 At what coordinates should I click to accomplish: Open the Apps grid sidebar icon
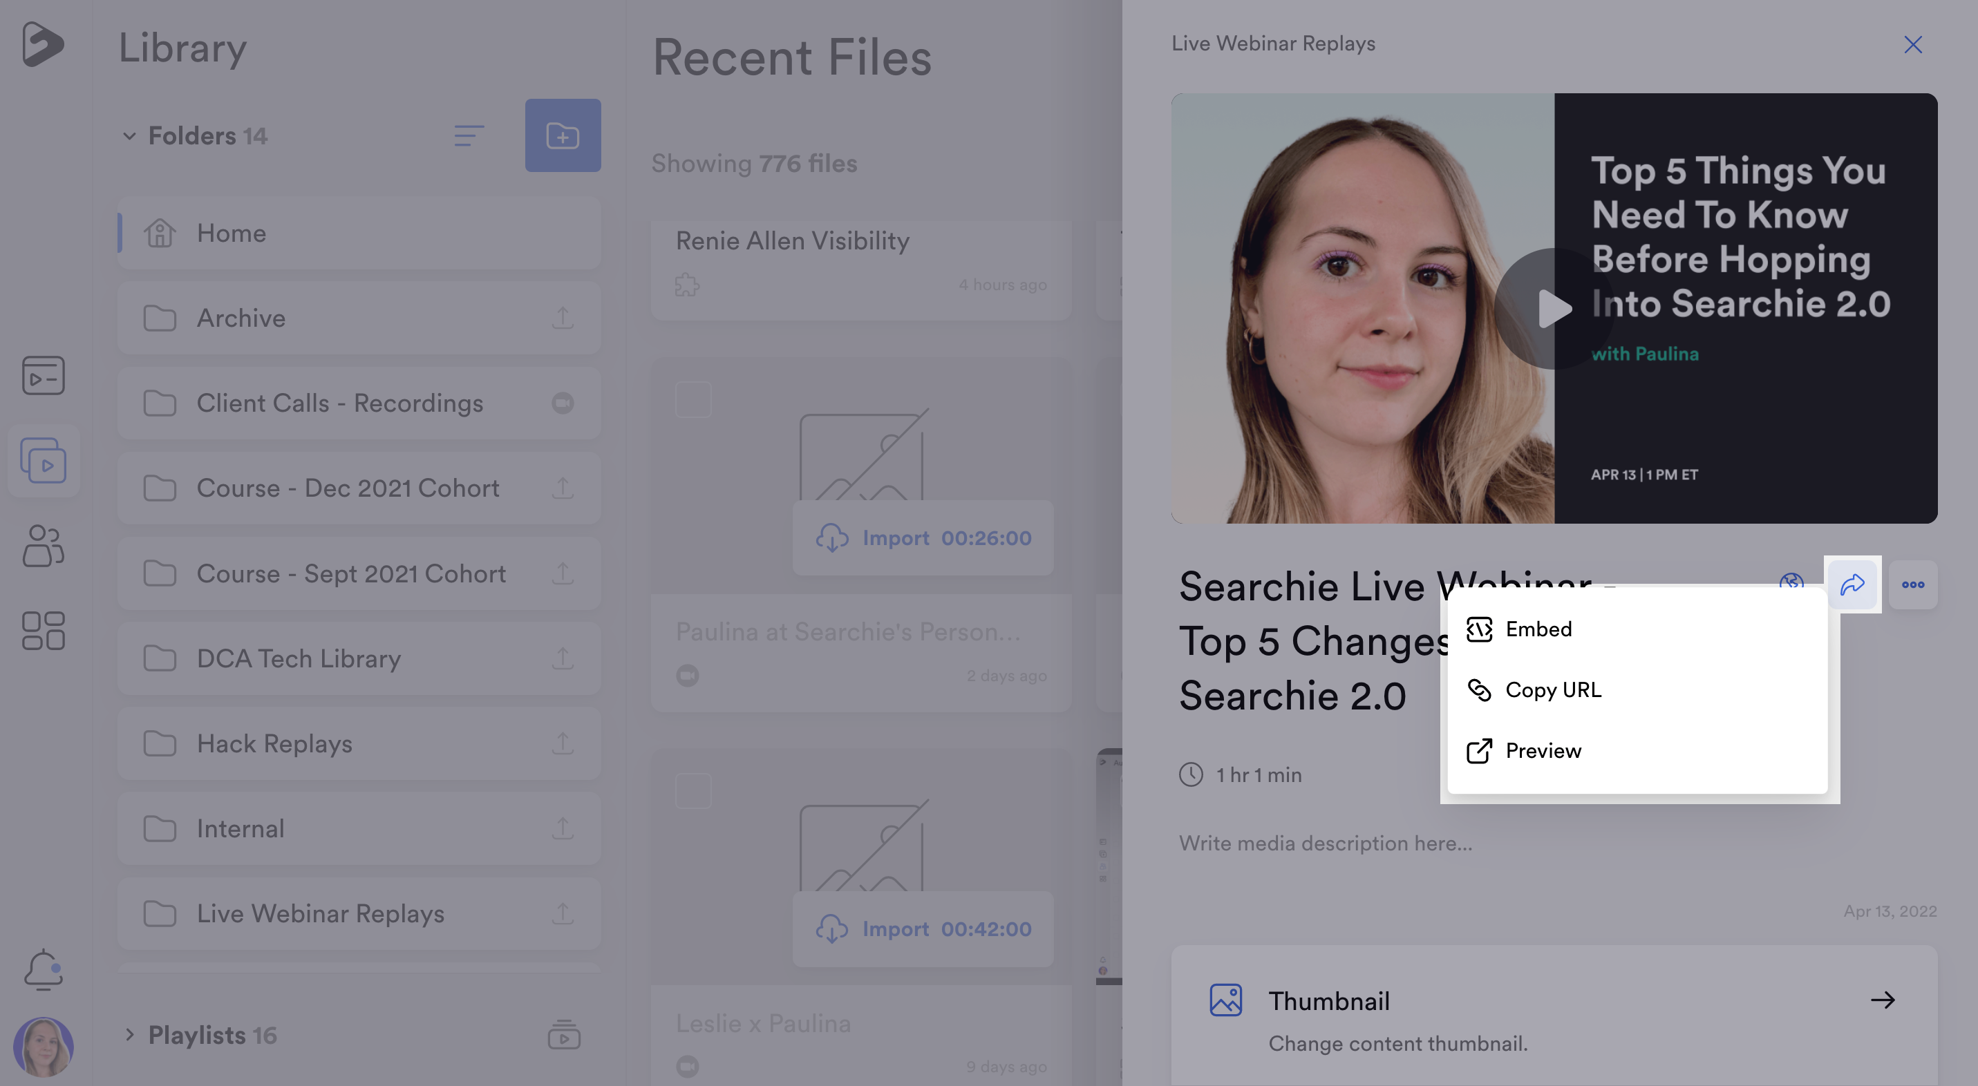[x=43, y=631]
